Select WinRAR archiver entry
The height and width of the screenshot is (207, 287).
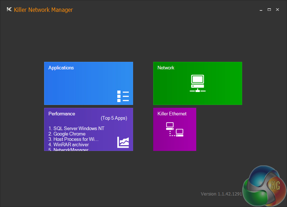(69, 145)
